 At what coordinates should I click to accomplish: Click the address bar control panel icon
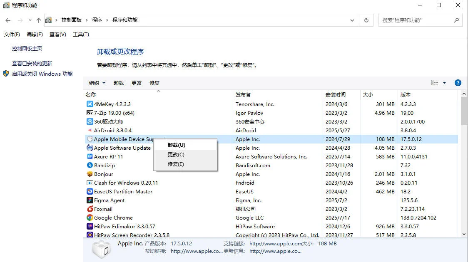[x=48, y=20]
